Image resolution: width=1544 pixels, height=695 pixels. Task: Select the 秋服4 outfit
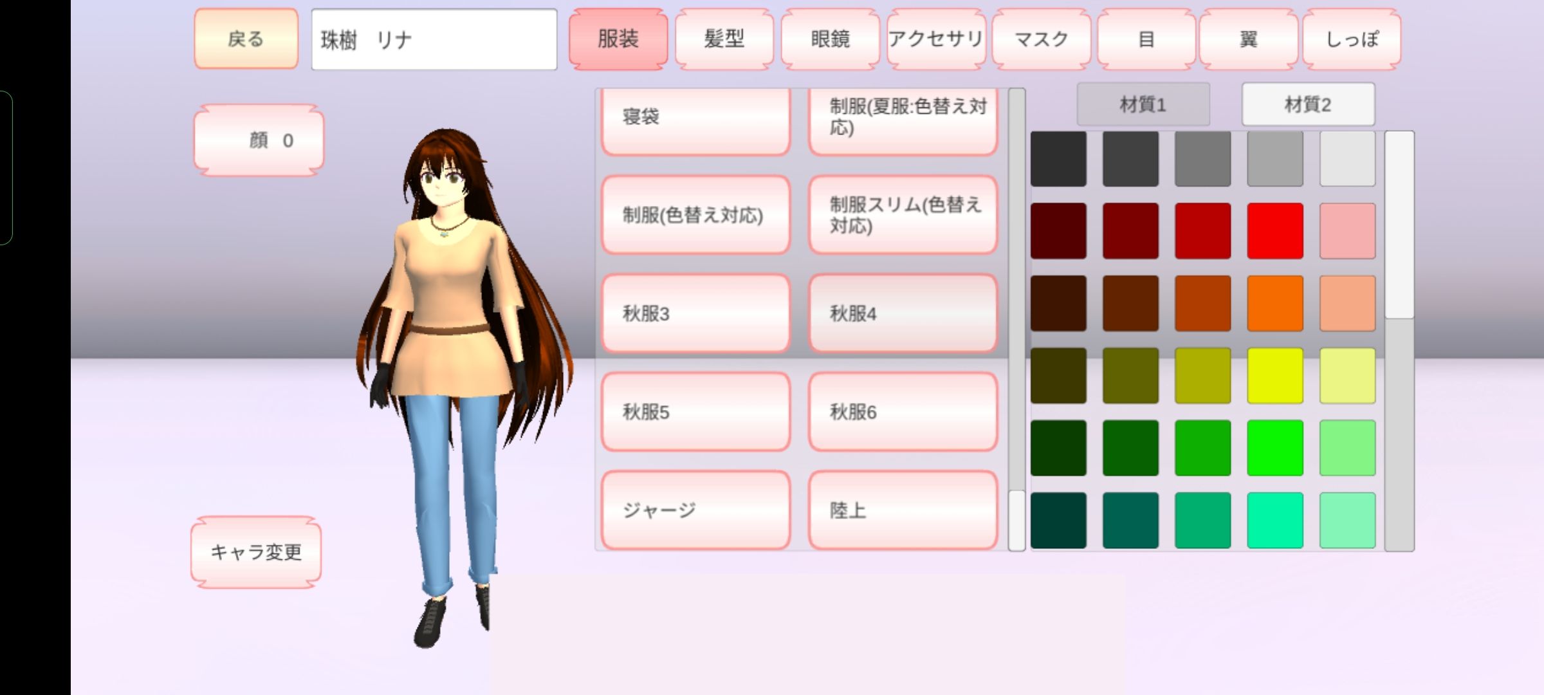(x=903, y=313)
